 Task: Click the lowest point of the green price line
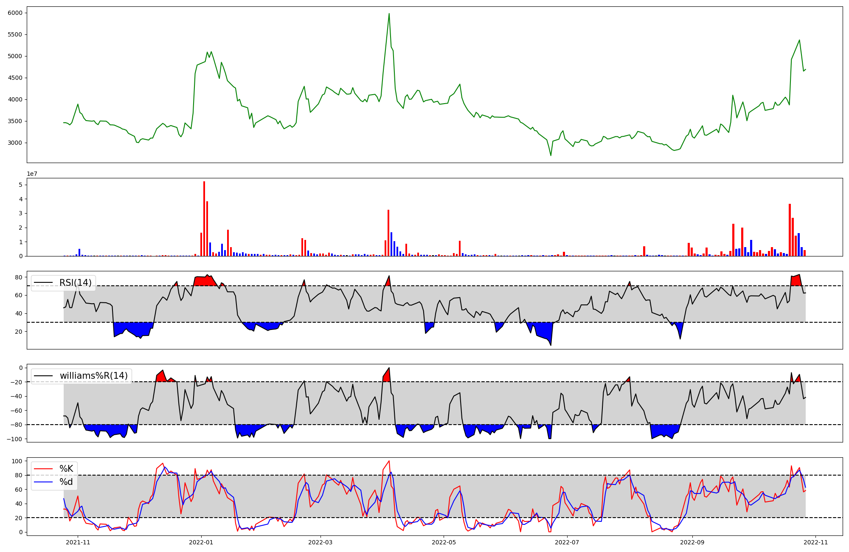coord(551,155)
